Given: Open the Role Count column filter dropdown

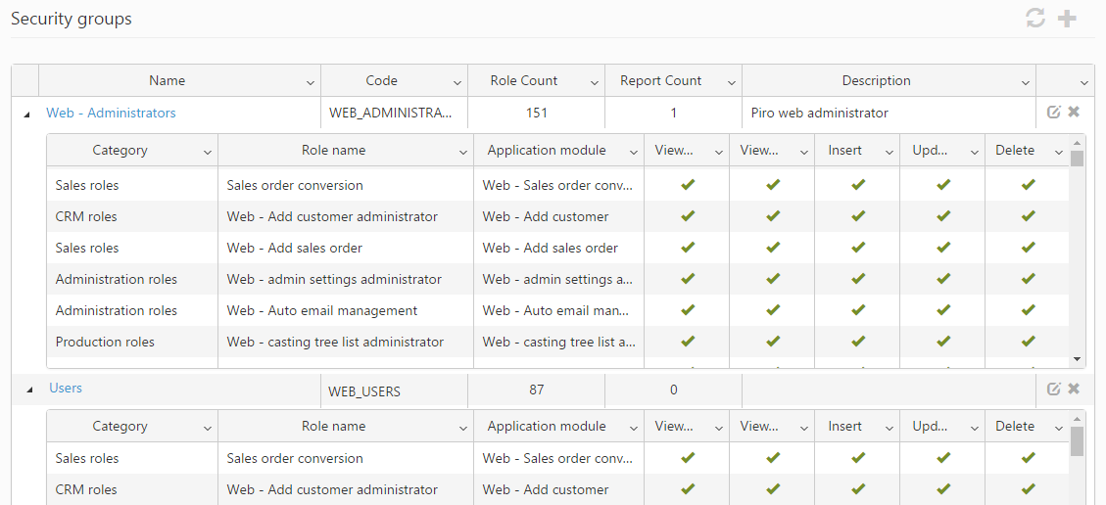Looking at the screenshot, I should point(595,82).
